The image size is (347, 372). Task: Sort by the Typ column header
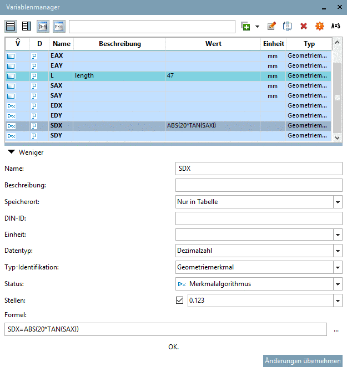pyautogui.click(x=309, y=44)
